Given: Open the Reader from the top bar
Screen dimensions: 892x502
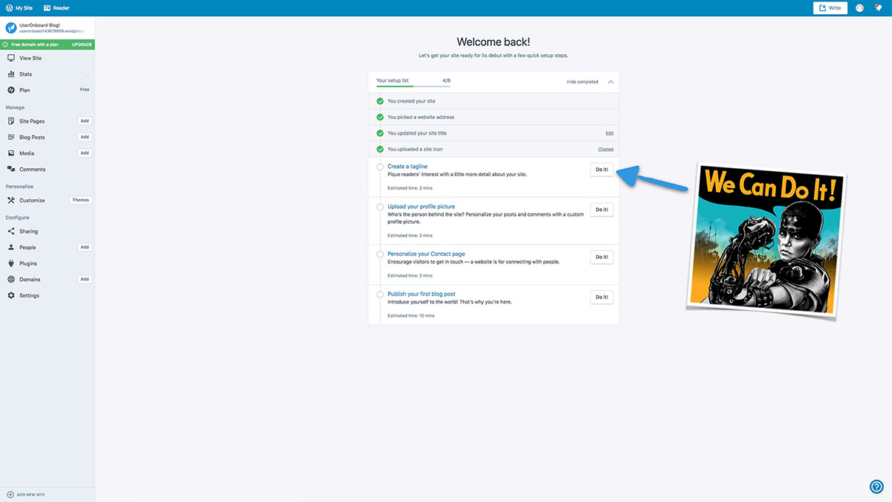Looking at the screenshot, I should 56,8.
